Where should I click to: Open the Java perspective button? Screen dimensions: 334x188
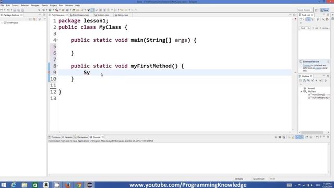325,10
